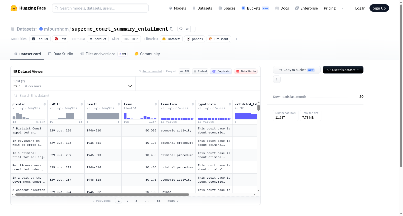Click the navbar expand menu icon
The width and height of the screenshot is (403, 216).
[344, 8]
